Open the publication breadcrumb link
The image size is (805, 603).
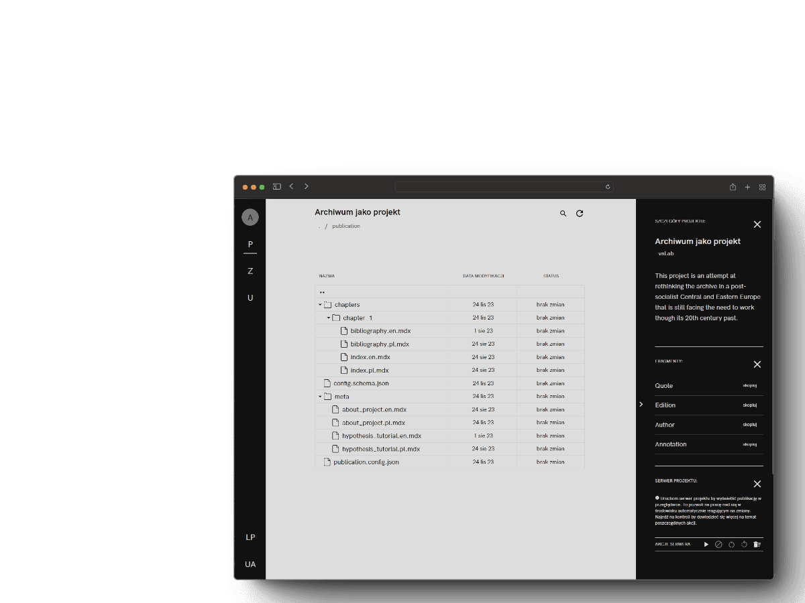[x=345, y=226]
